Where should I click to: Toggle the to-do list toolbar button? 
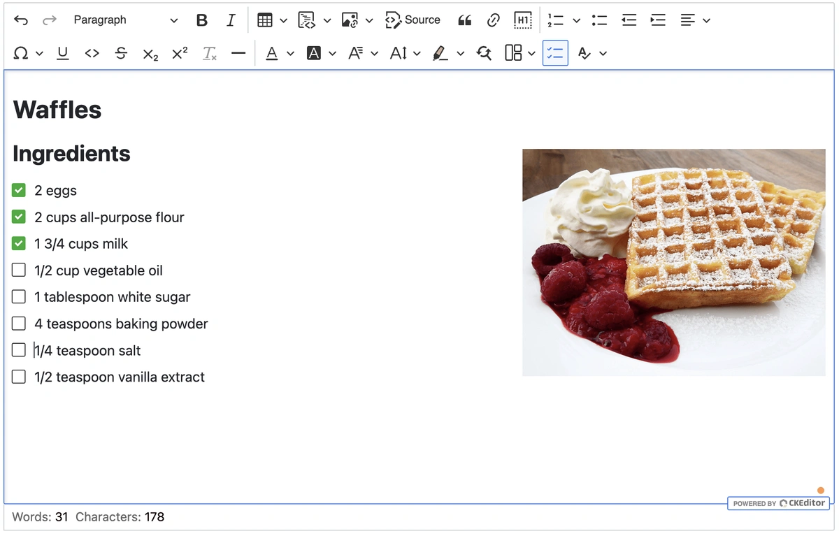click(x=555, y=53)
